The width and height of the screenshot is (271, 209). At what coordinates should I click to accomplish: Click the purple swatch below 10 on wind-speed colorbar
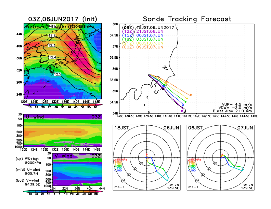point(26,104)
